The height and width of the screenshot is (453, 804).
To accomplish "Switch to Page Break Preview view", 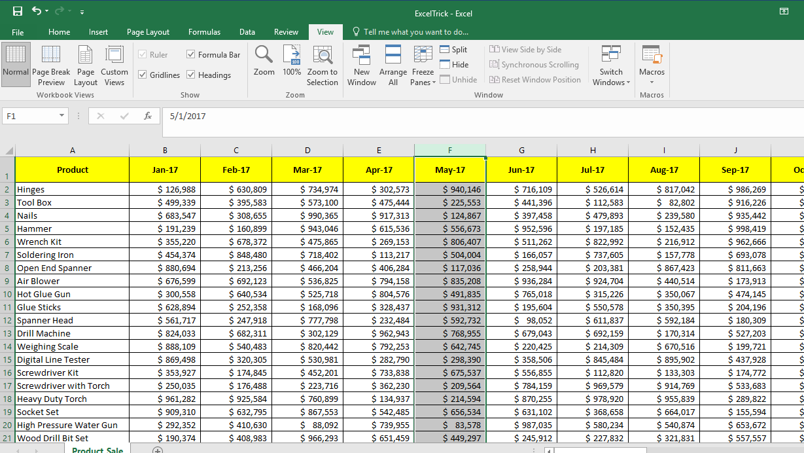I will tap(51, 65).
